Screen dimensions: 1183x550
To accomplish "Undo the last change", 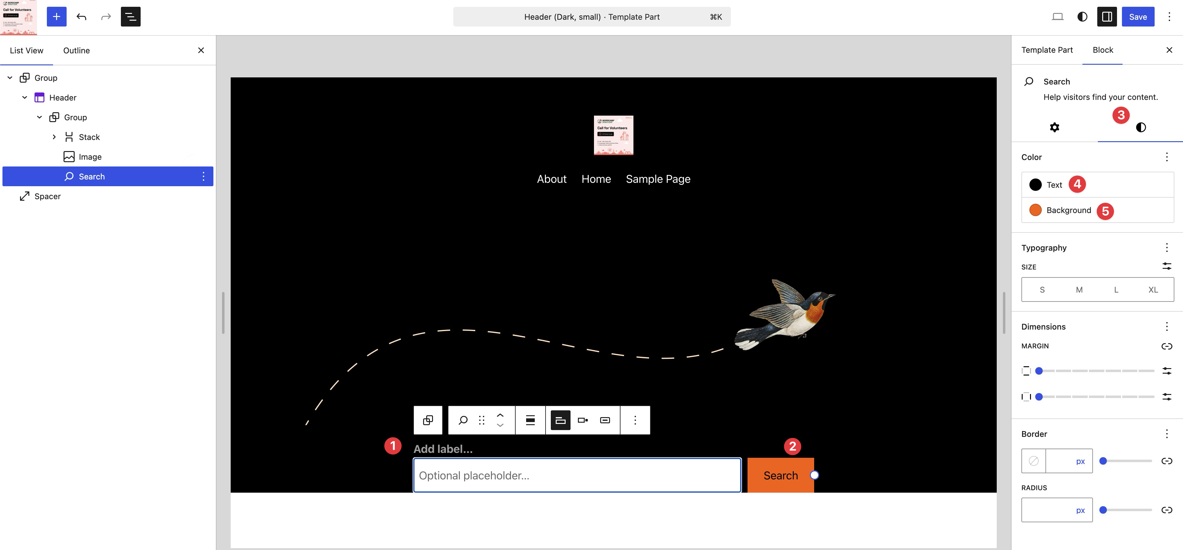I will (81, 17).
